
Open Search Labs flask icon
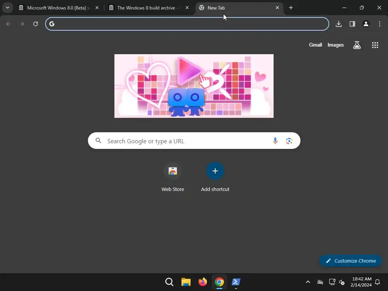pyautogui.click(x=357, y=45)
